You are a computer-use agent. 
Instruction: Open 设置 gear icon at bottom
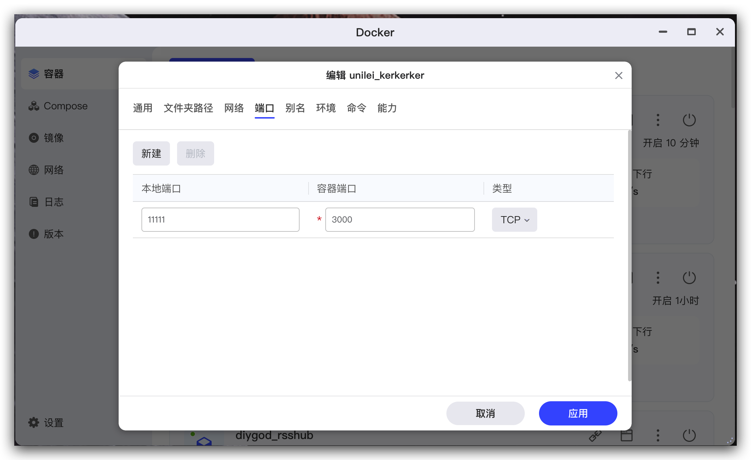click(34, 423)
